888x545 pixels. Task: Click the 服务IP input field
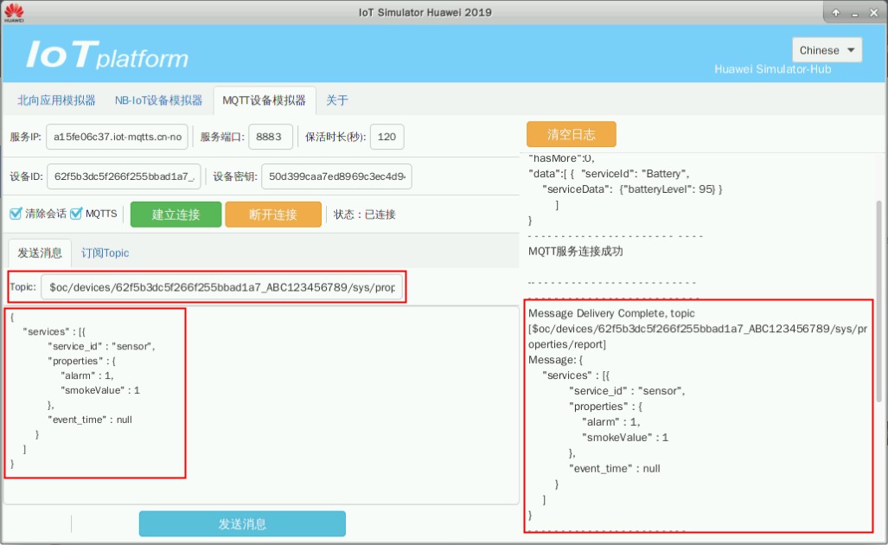(x=117, y=137)
